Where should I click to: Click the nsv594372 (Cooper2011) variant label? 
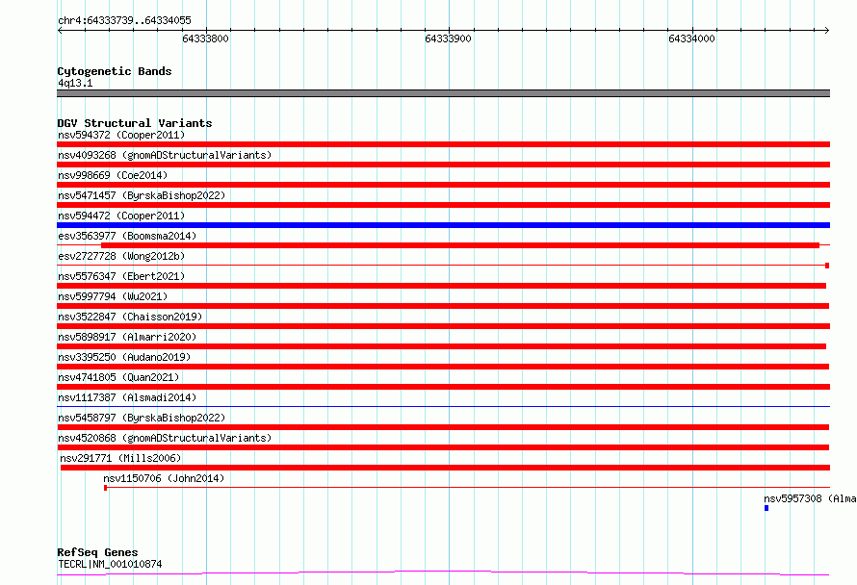[x=121, y=135]
